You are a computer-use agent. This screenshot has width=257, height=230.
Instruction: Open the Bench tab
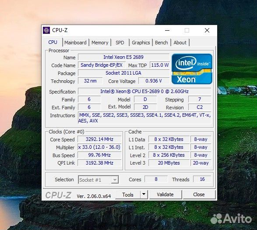[x=162, y=43]
